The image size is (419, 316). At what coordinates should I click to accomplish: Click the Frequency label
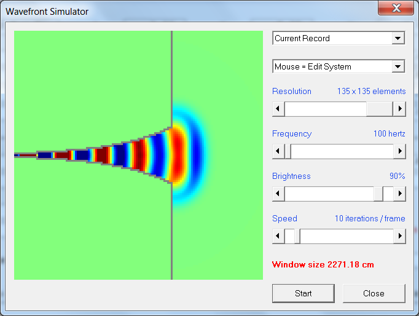point(292,133)
